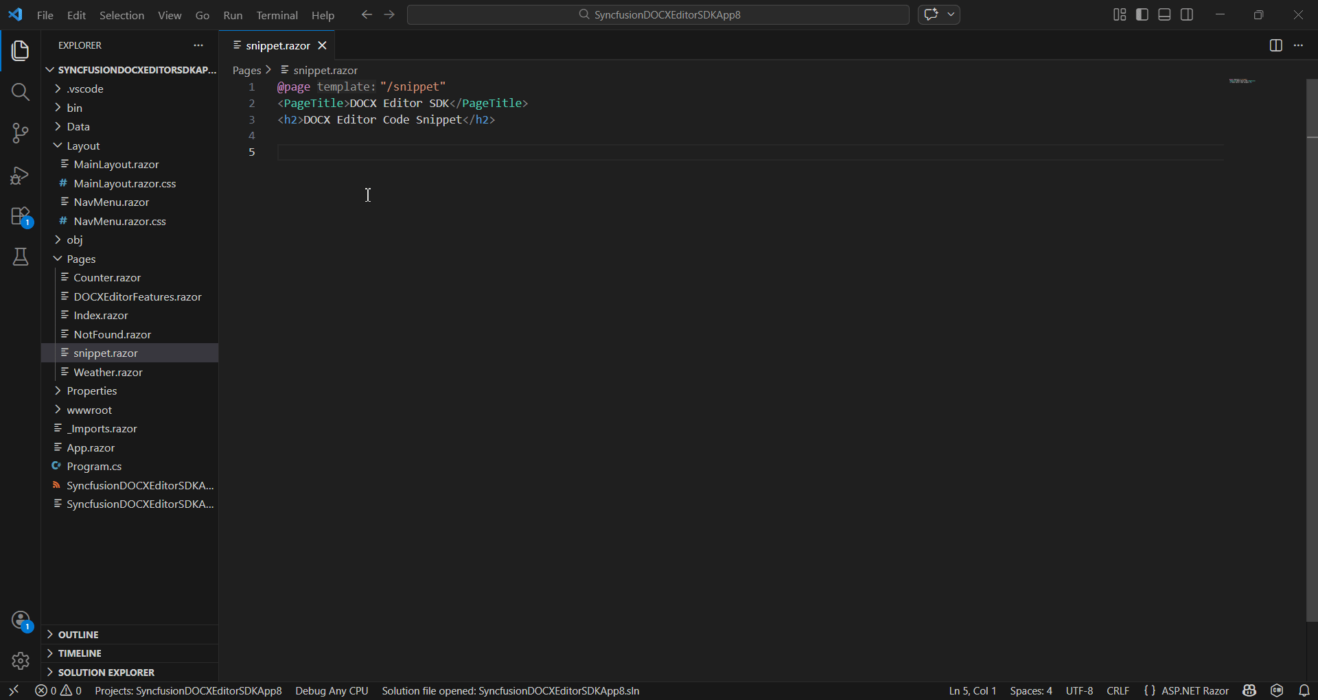Open the Testing beaker view
The height and width of the screenshot is (700, 1318).
20,257
